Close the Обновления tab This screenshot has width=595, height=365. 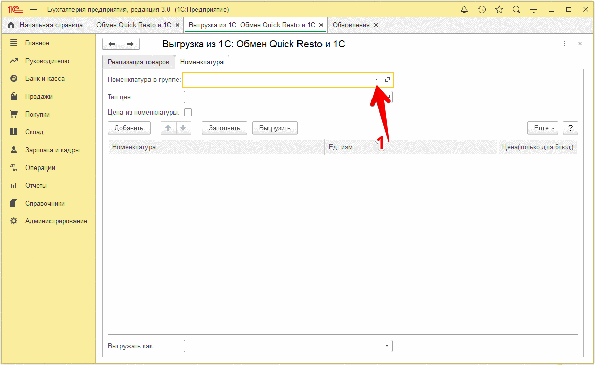(376, 25)
